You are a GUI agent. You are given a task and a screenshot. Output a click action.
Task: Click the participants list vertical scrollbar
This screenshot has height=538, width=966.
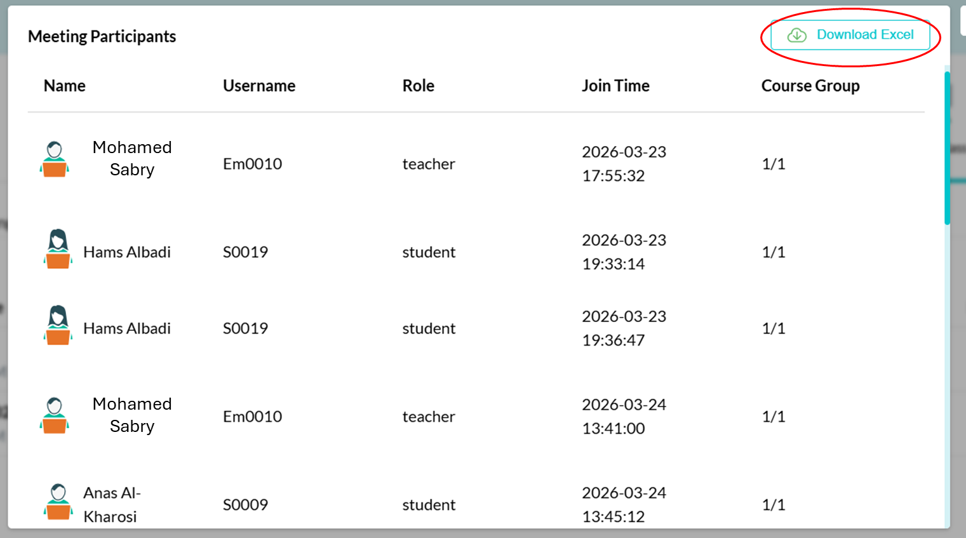(947, 148)
